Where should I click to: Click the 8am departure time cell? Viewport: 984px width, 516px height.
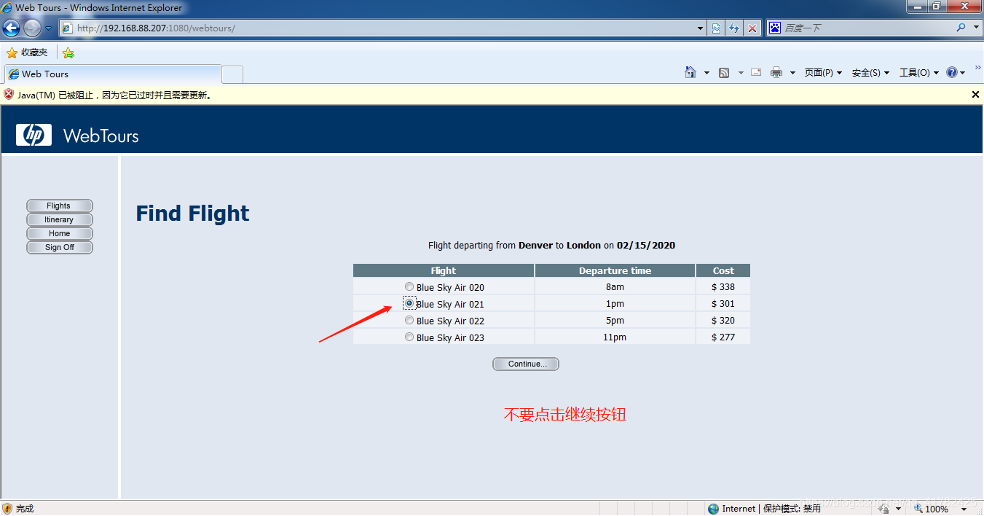click(615, 286)
